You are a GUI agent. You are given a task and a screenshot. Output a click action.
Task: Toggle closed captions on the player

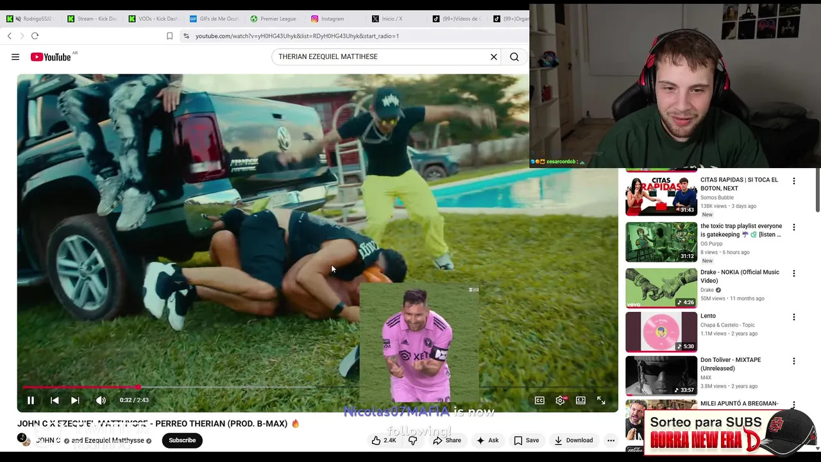point(539,400)
